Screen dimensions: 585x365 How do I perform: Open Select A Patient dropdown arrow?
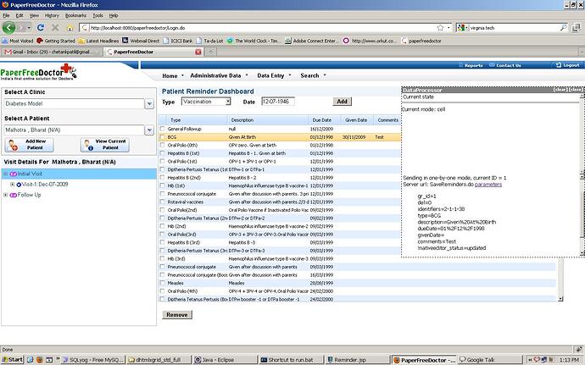tap(149, 130)
